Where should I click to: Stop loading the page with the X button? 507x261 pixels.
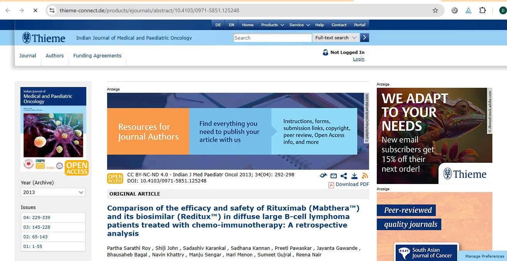click(x=35, y=10)
